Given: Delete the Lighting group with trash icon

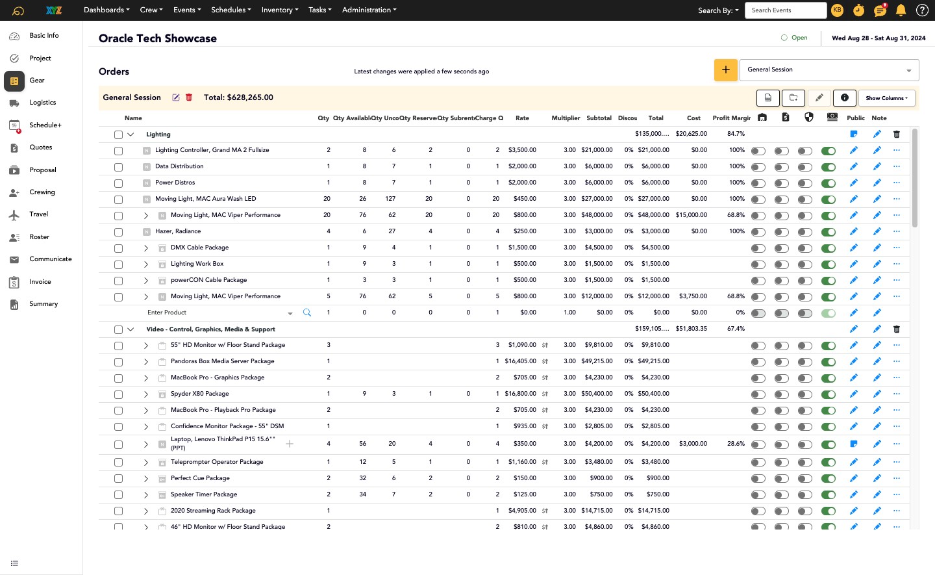Looking at the screenshot, I should pyautogui.click(x=896, y=134).
